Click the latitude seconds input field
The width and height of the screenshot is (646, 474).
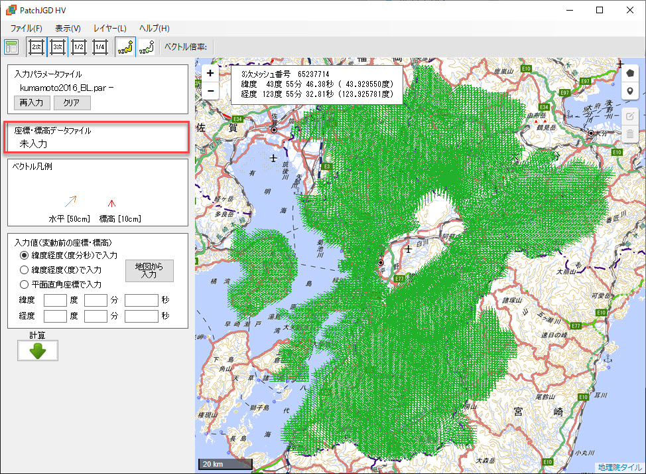[141, 300]
